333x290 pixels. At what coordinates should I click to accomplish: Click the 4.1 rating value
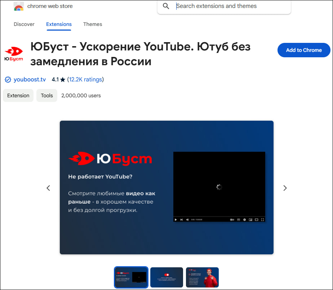point(55,80)
